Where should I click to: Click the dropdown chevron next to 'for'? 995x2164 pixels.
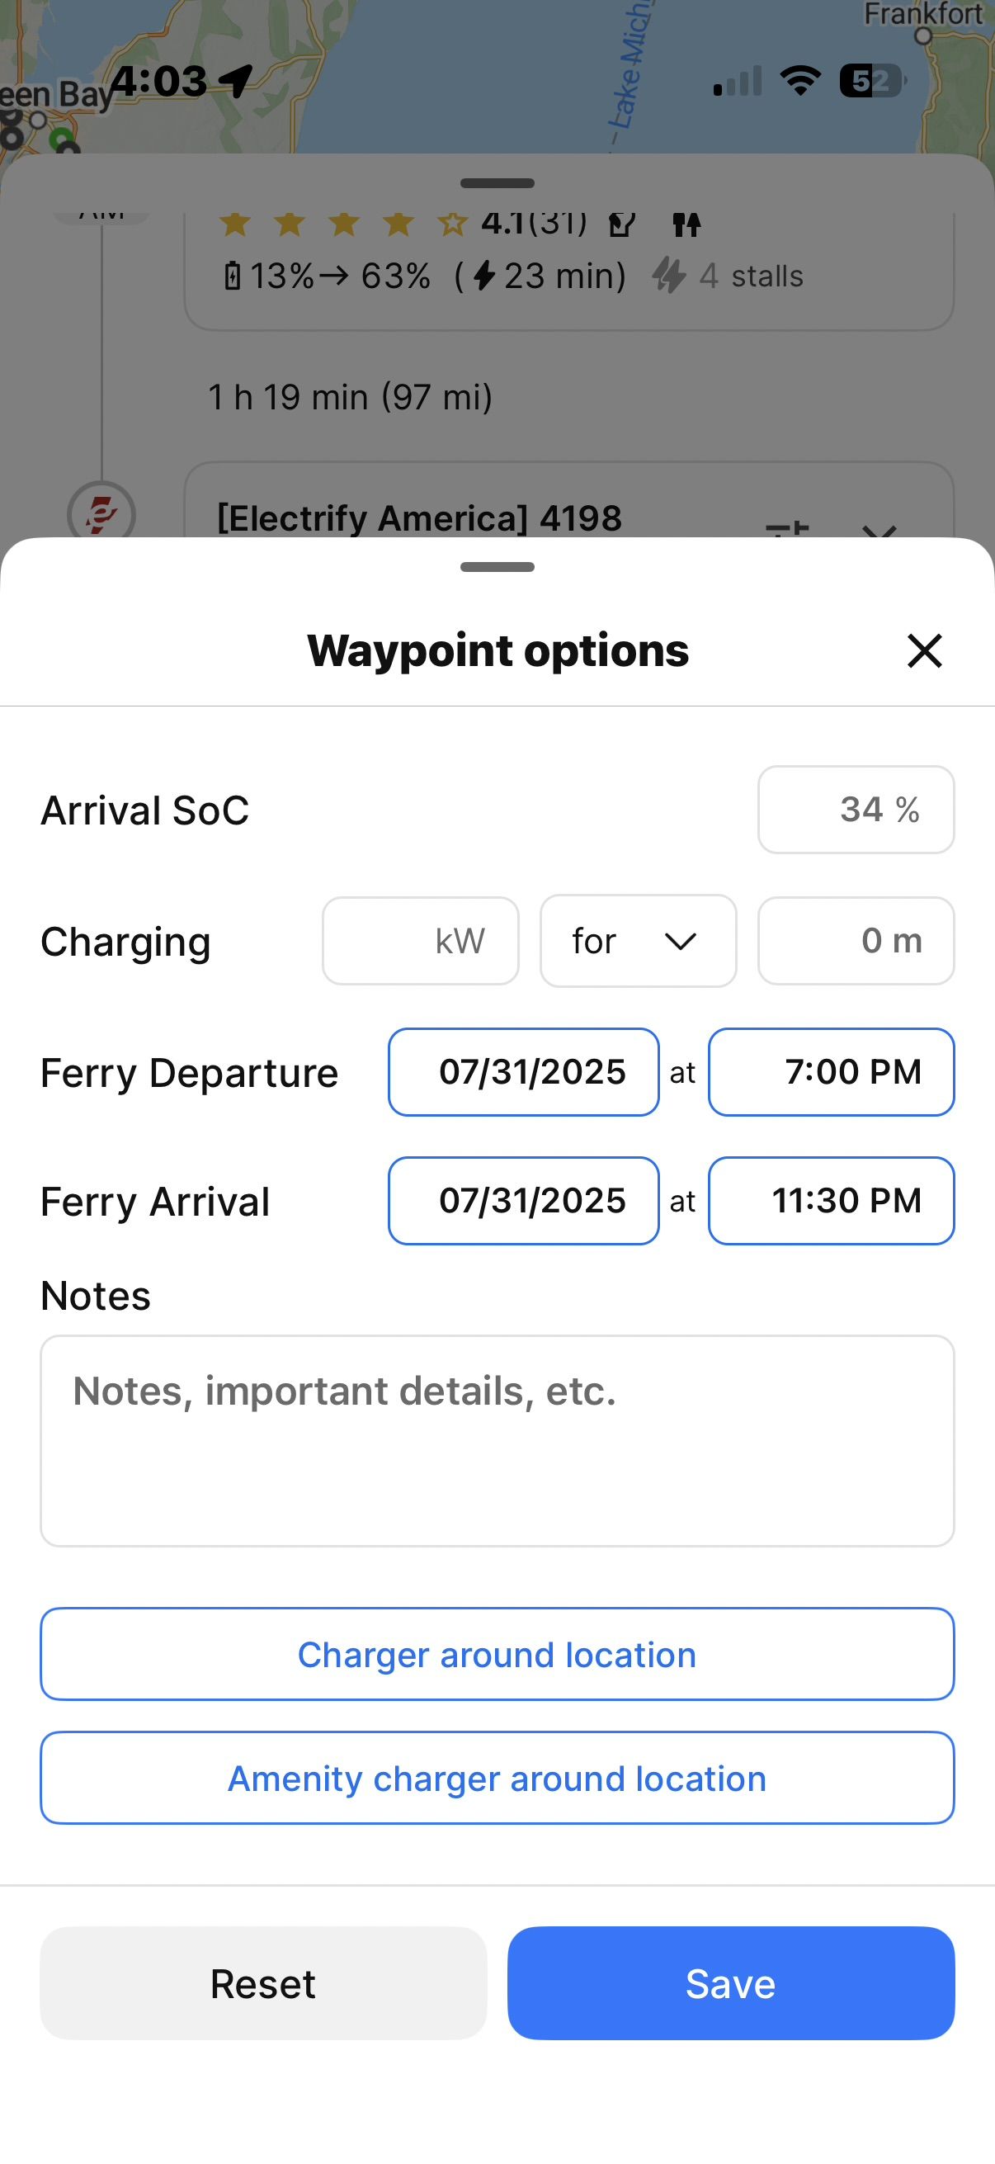tap(680, 942)
